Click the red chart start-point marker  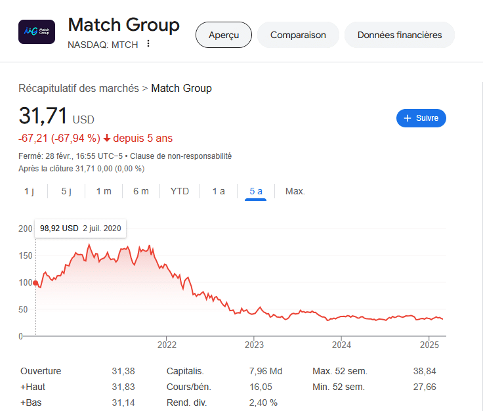click(x=35, y=283)
